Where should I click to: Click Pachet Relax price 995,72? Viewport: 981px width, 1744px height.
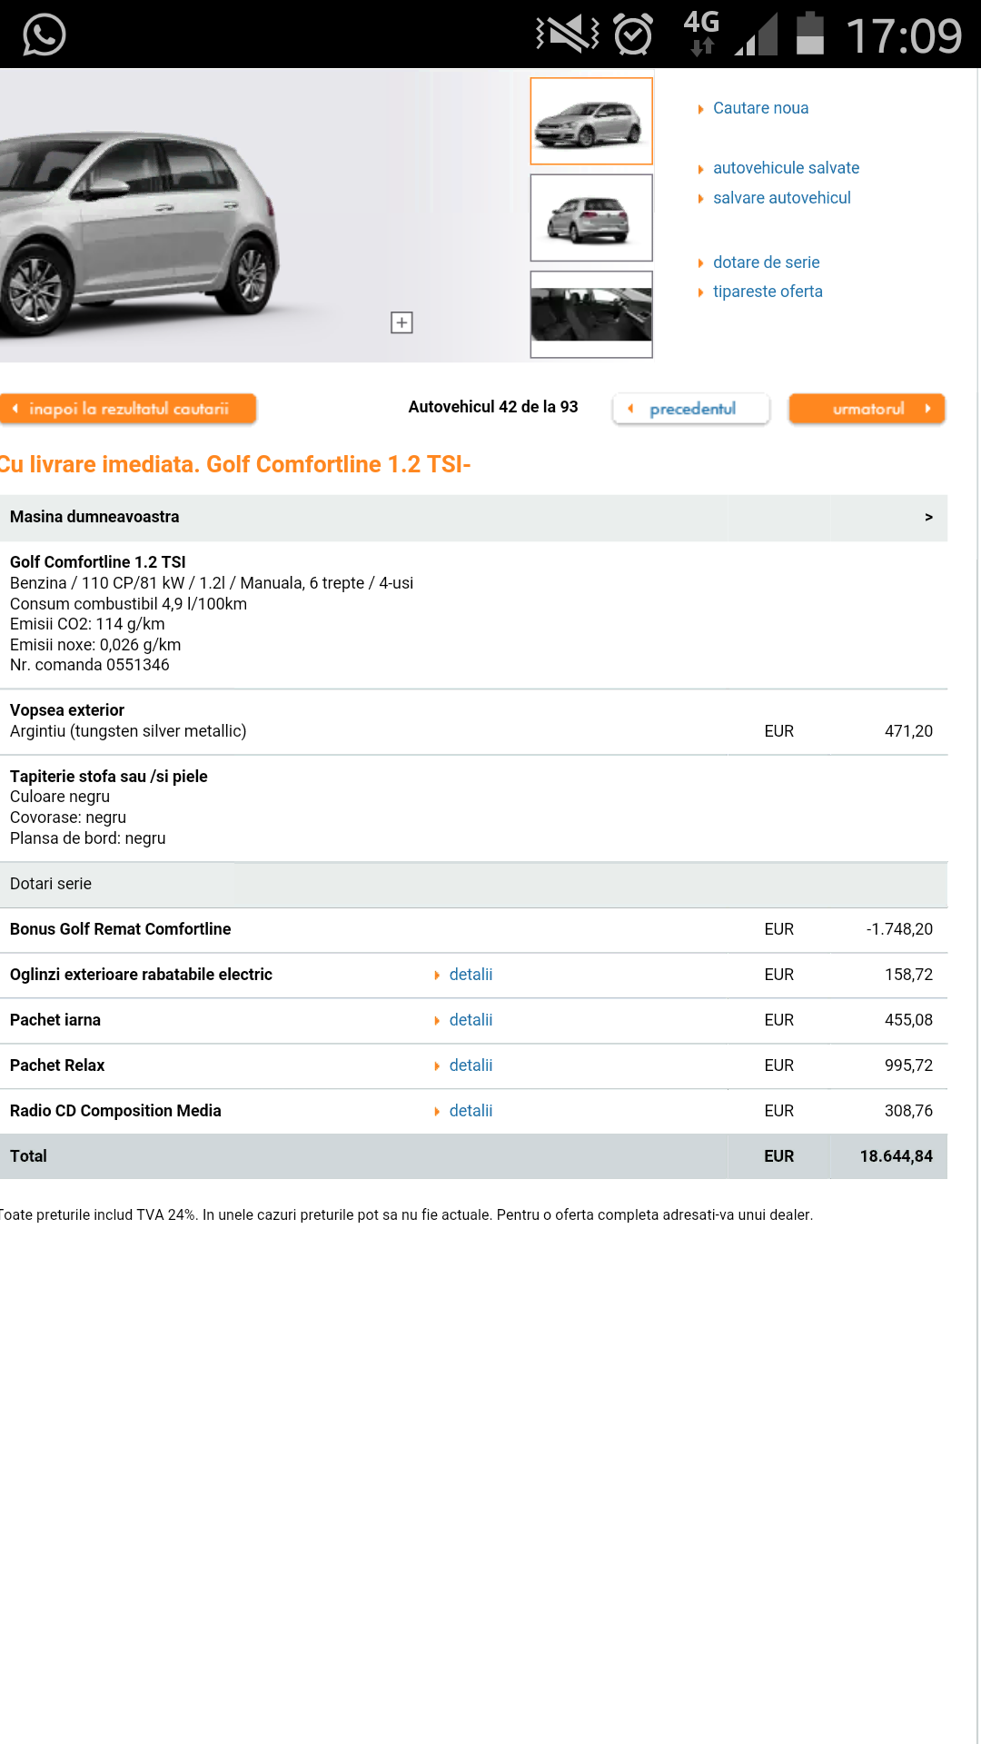908,1065
